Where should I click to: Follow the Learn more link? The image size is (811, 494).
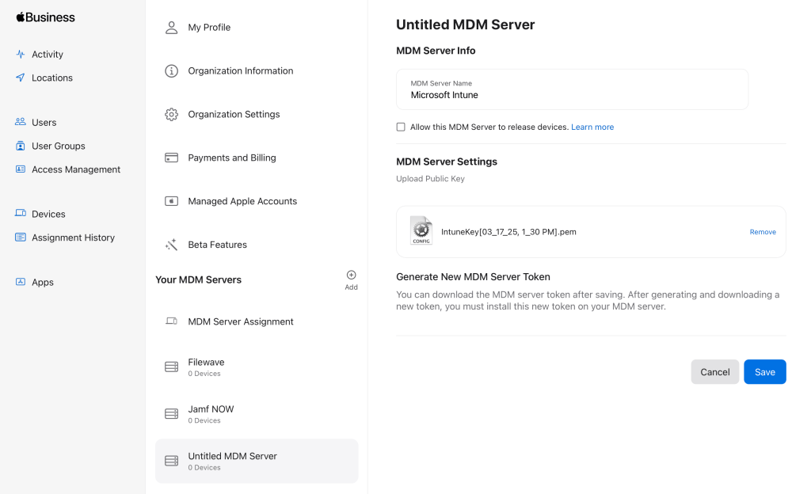[592, 127]
